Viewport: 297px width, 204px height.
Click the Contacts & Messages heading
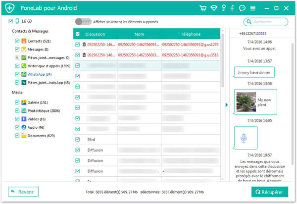(x=30, y=31)
